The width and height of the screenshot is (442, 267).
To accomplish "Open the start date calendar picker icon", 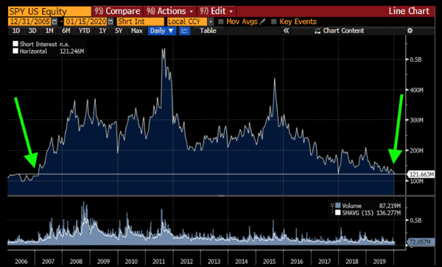I will click(x=55, y=21).
